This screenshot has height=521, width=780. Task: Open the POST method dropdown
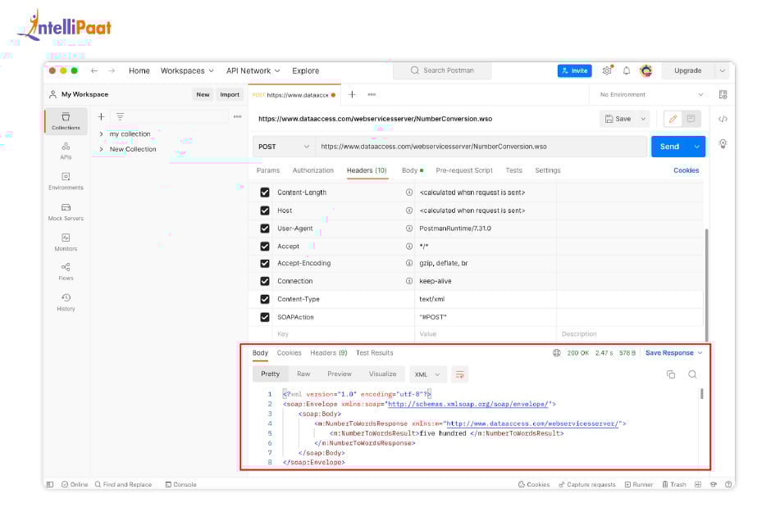(284, 147)
